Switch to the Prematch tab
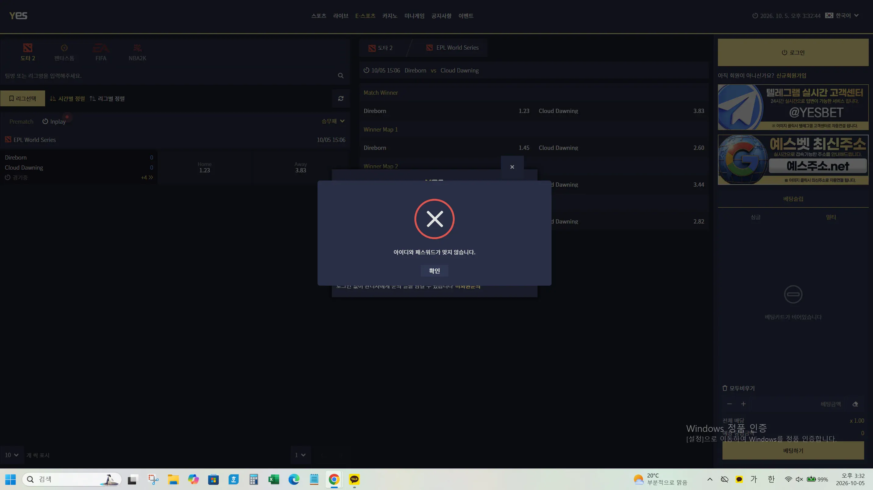873x490 pixels. [x=21, y=122]
